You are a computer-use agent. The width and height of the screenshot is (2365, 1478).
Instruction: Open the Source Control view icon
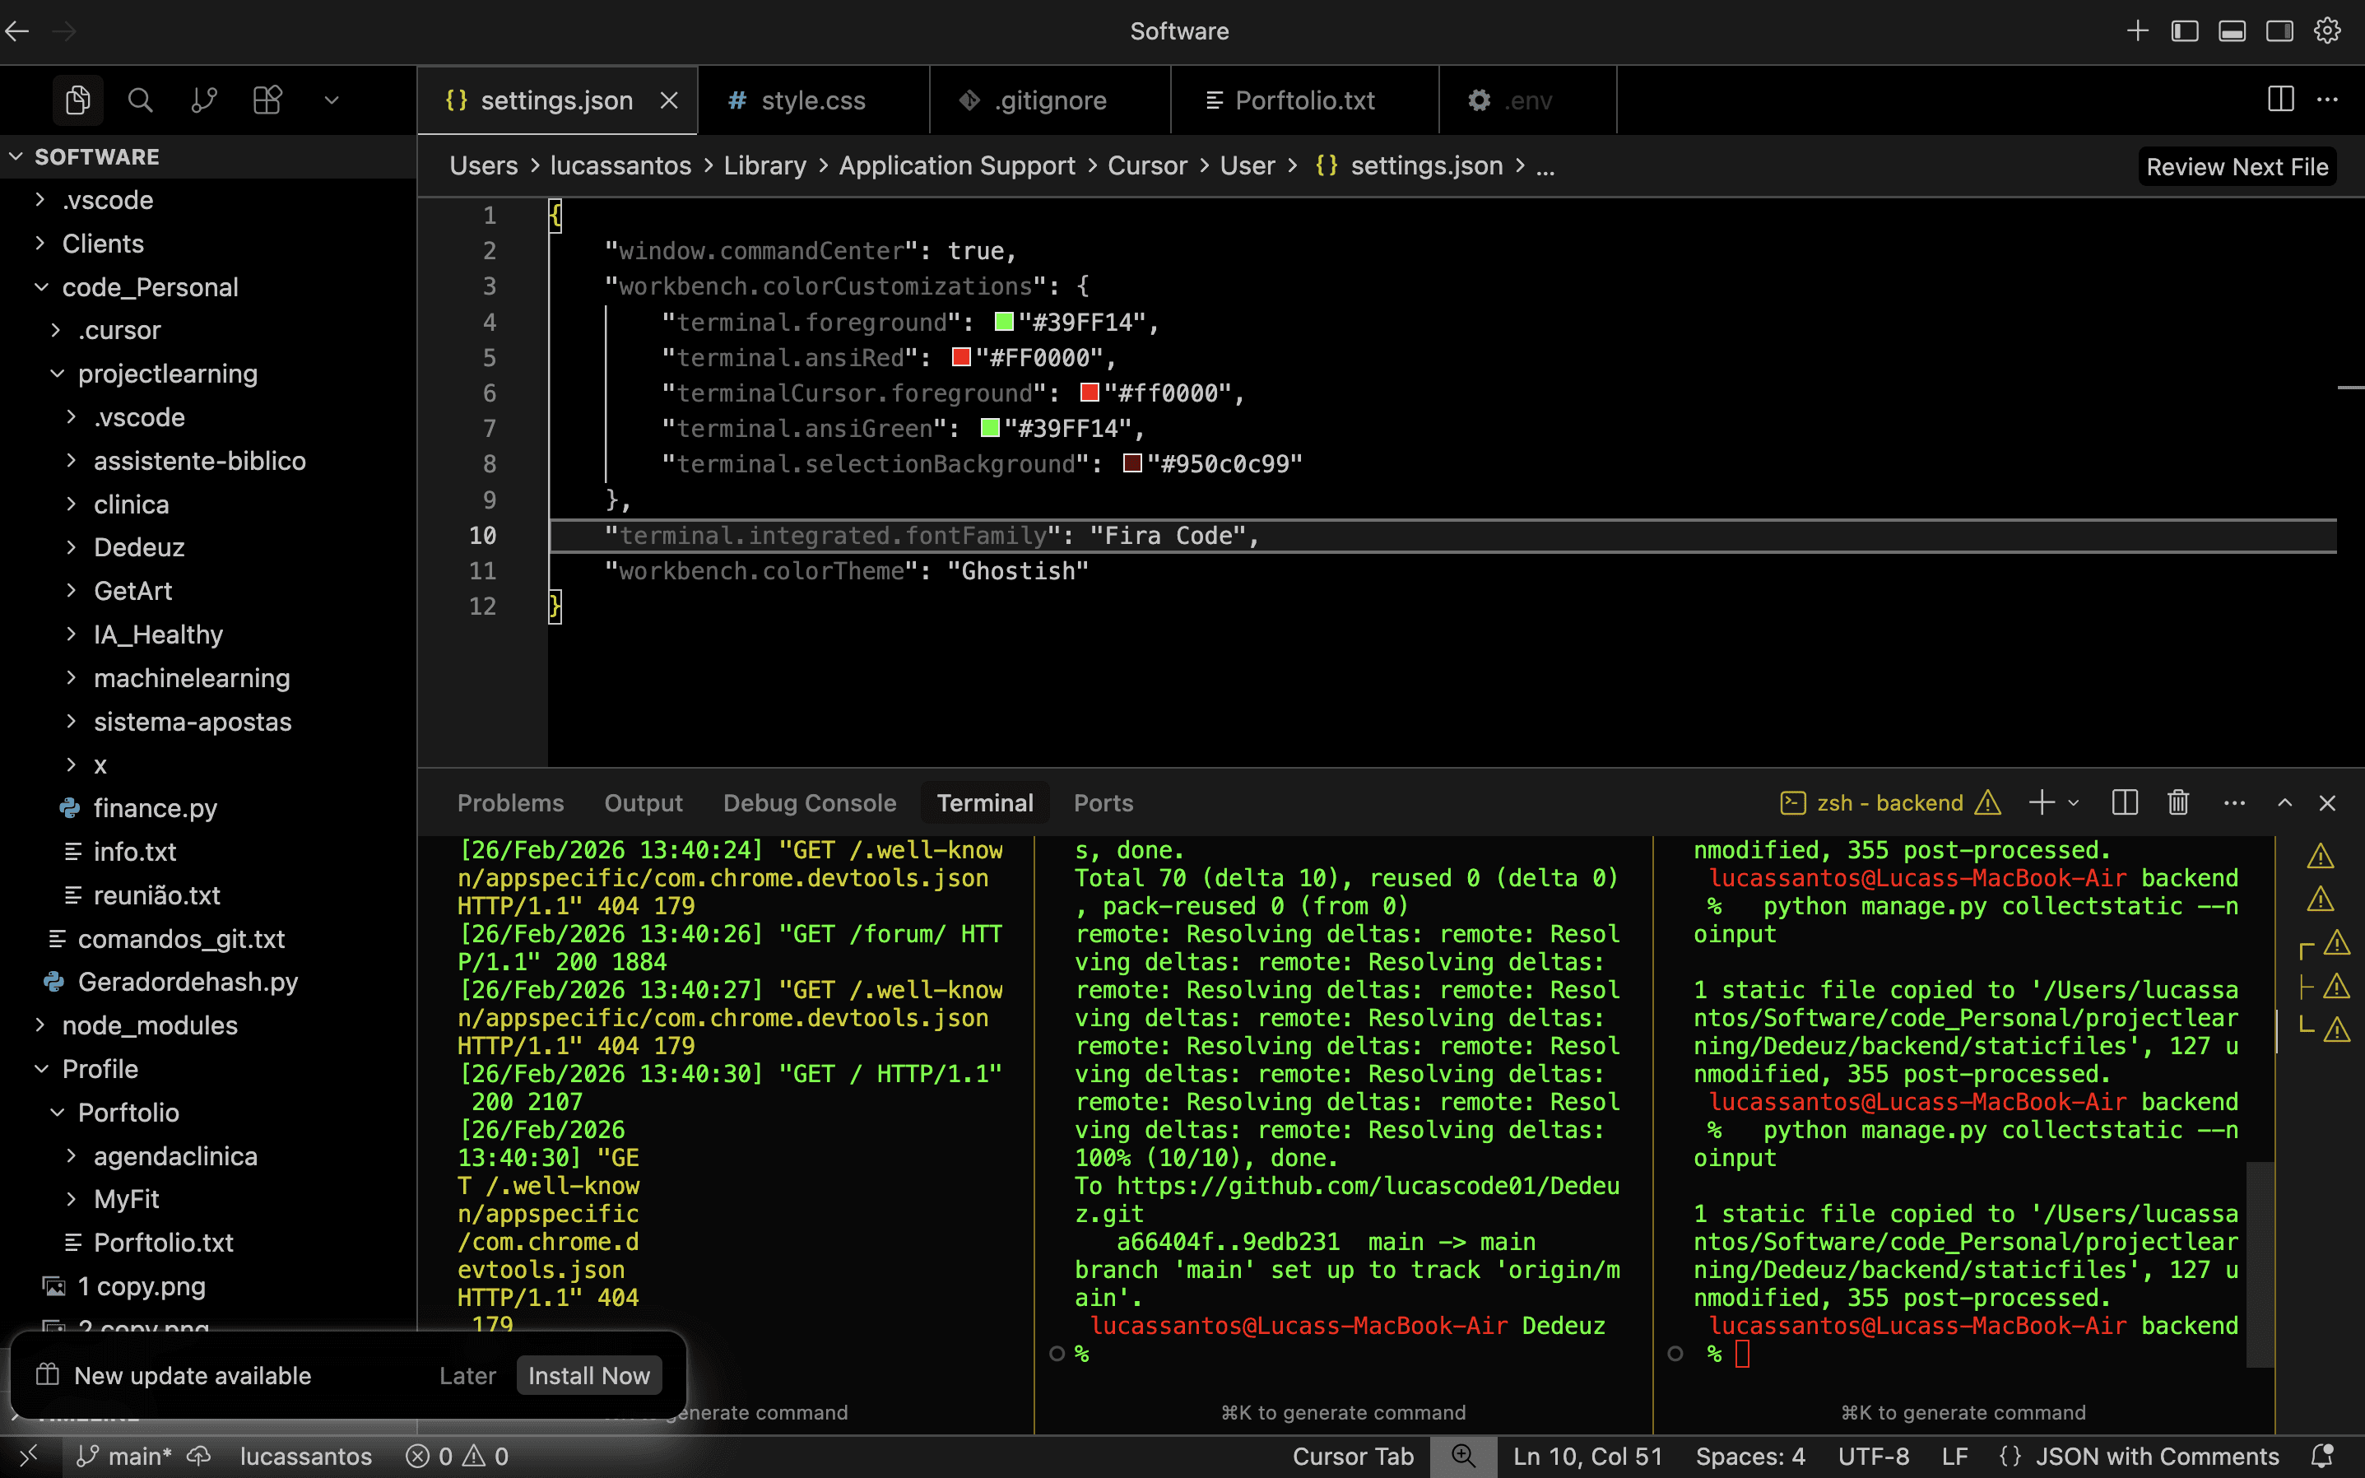click(x=203, y=100)
